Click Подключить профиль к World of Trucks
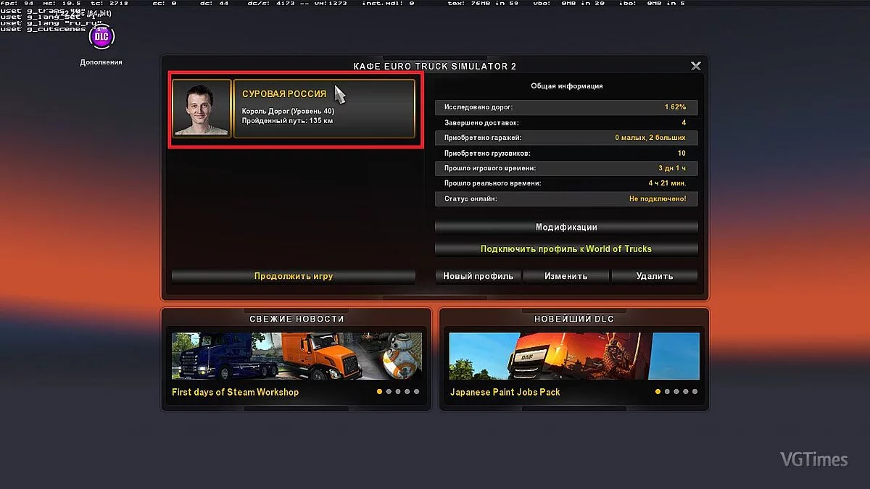The height and width of the screenshot is (489, 870). (566, 249)
